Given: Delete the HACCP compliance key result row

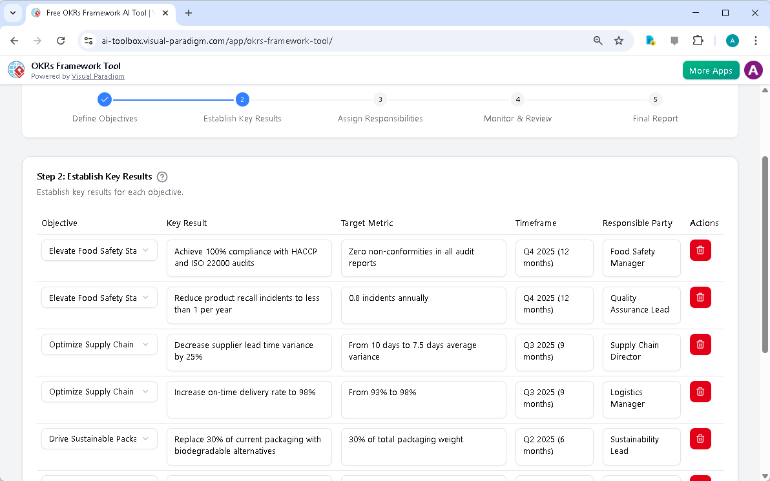Looking at the screenshot, I should pyautogui.click(x=700, y=250).
